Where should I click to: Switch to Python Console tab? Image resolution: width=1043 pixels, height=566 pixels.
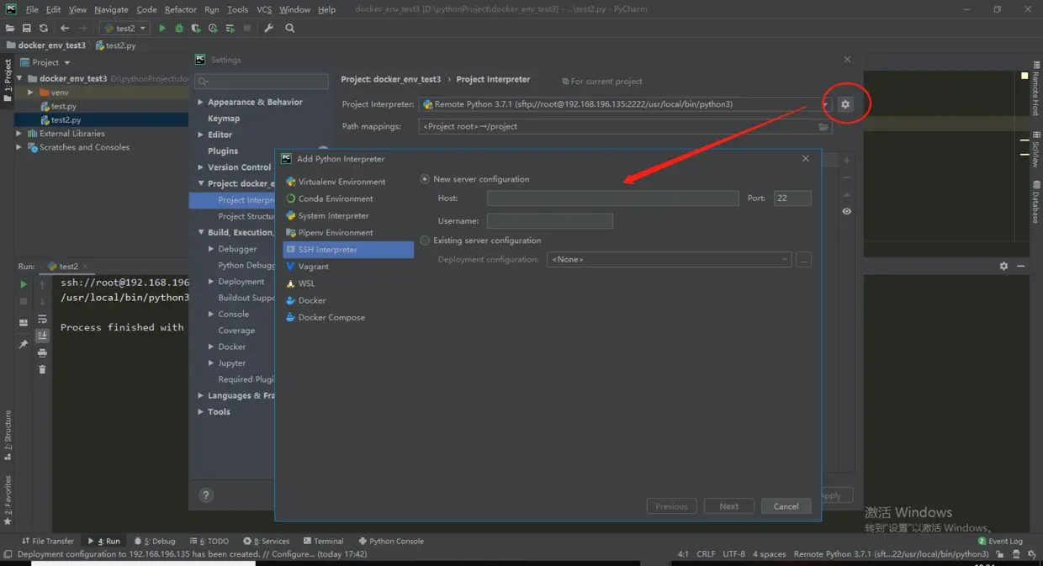pyautogui.click(x=391, y=542)
